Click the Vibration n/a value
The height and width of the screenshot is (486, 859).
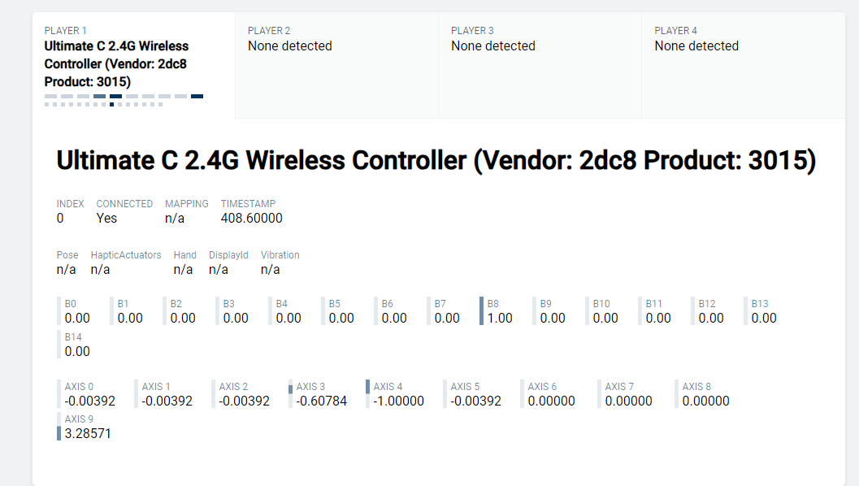point(271,269)
